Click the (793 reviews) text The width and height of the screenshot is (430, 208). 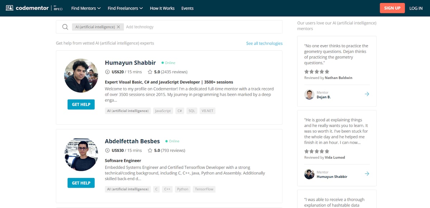click(173, 151)
